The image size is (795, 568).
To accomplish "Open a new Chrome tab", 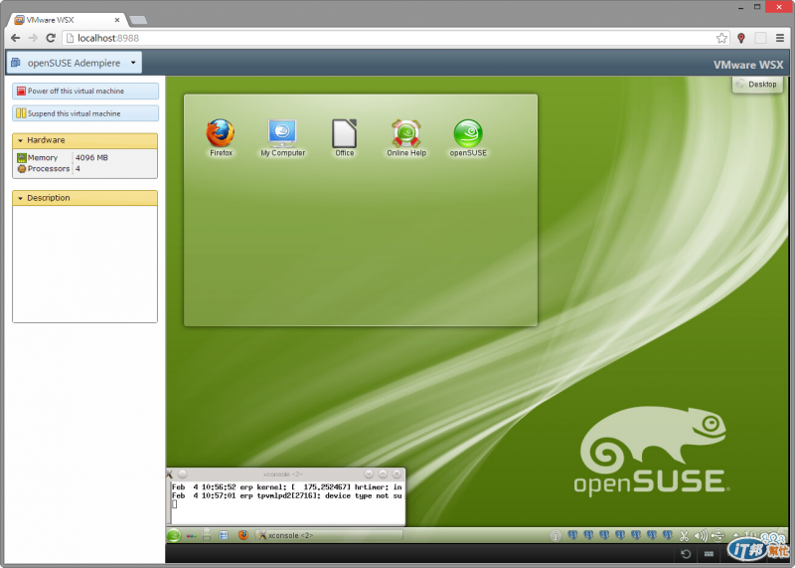I will click(x=138, y=20).
